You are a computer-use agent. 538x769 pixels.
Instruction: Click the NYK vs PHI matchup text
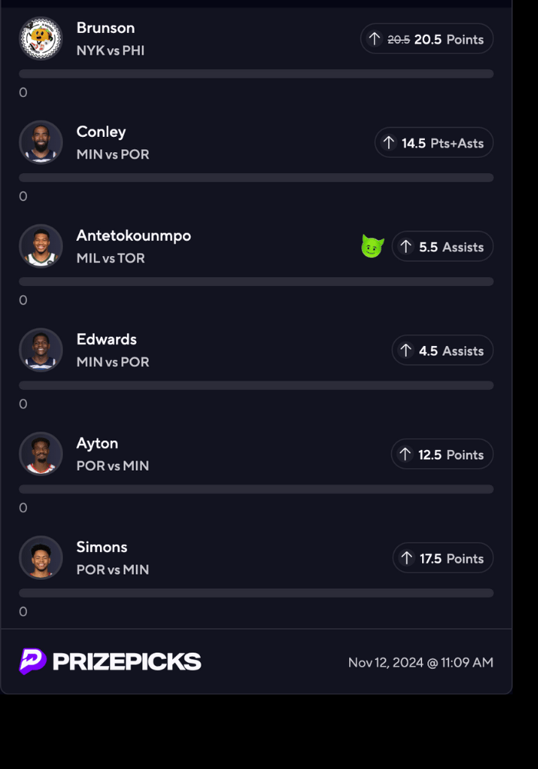(x=111, y=51)
